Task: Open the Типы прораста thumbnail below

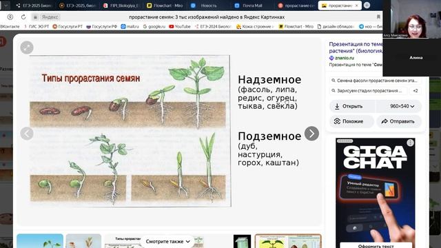Action: click(x=123, y=241)
